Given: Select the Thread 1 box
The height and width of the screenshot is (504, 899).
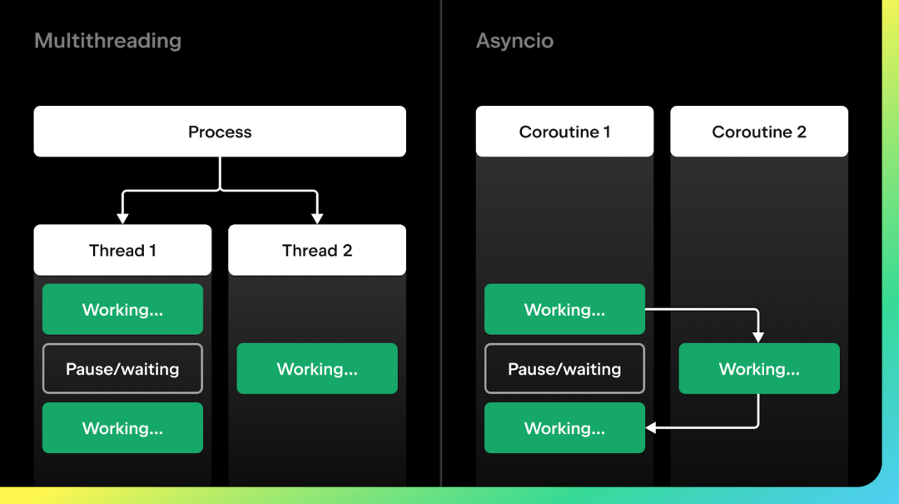Looking at the screenshot, I should tap(122, 250).
